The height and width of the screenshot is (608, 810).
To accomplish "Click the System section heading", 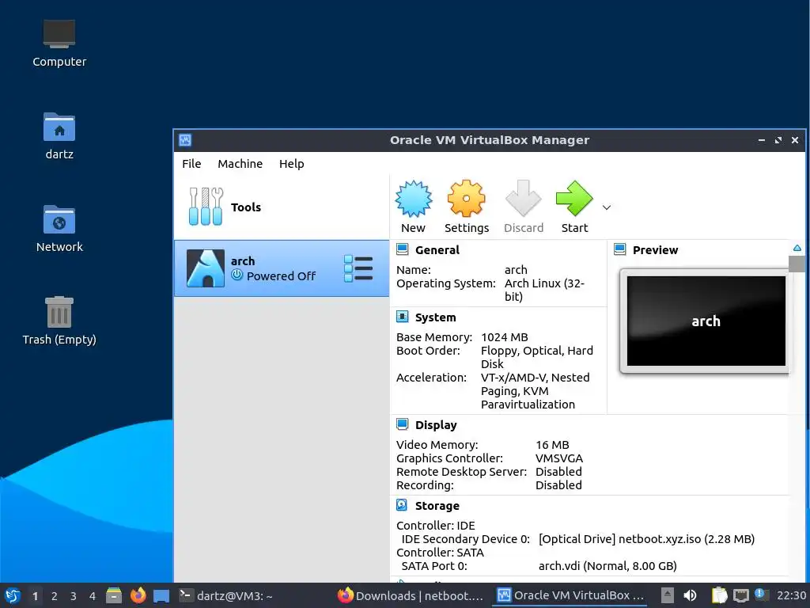I will [x=436, y=317].
